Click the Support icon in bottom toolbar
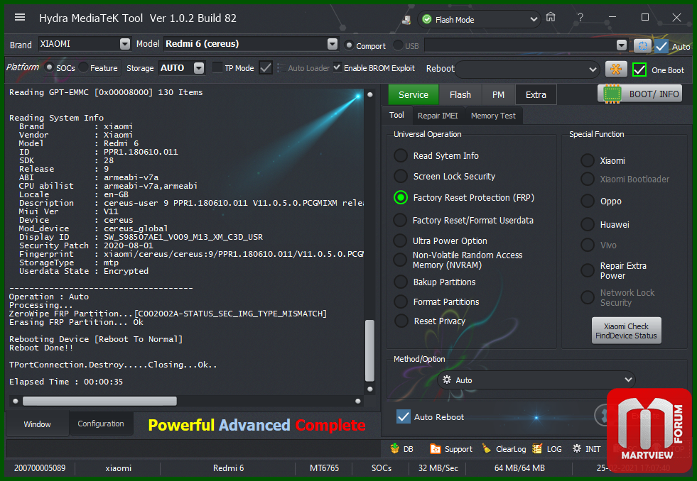The image size is (697, 481). (435, 448)
